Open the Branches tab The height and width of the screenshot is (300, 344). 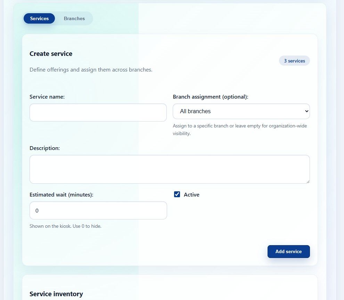click(74, 18)
